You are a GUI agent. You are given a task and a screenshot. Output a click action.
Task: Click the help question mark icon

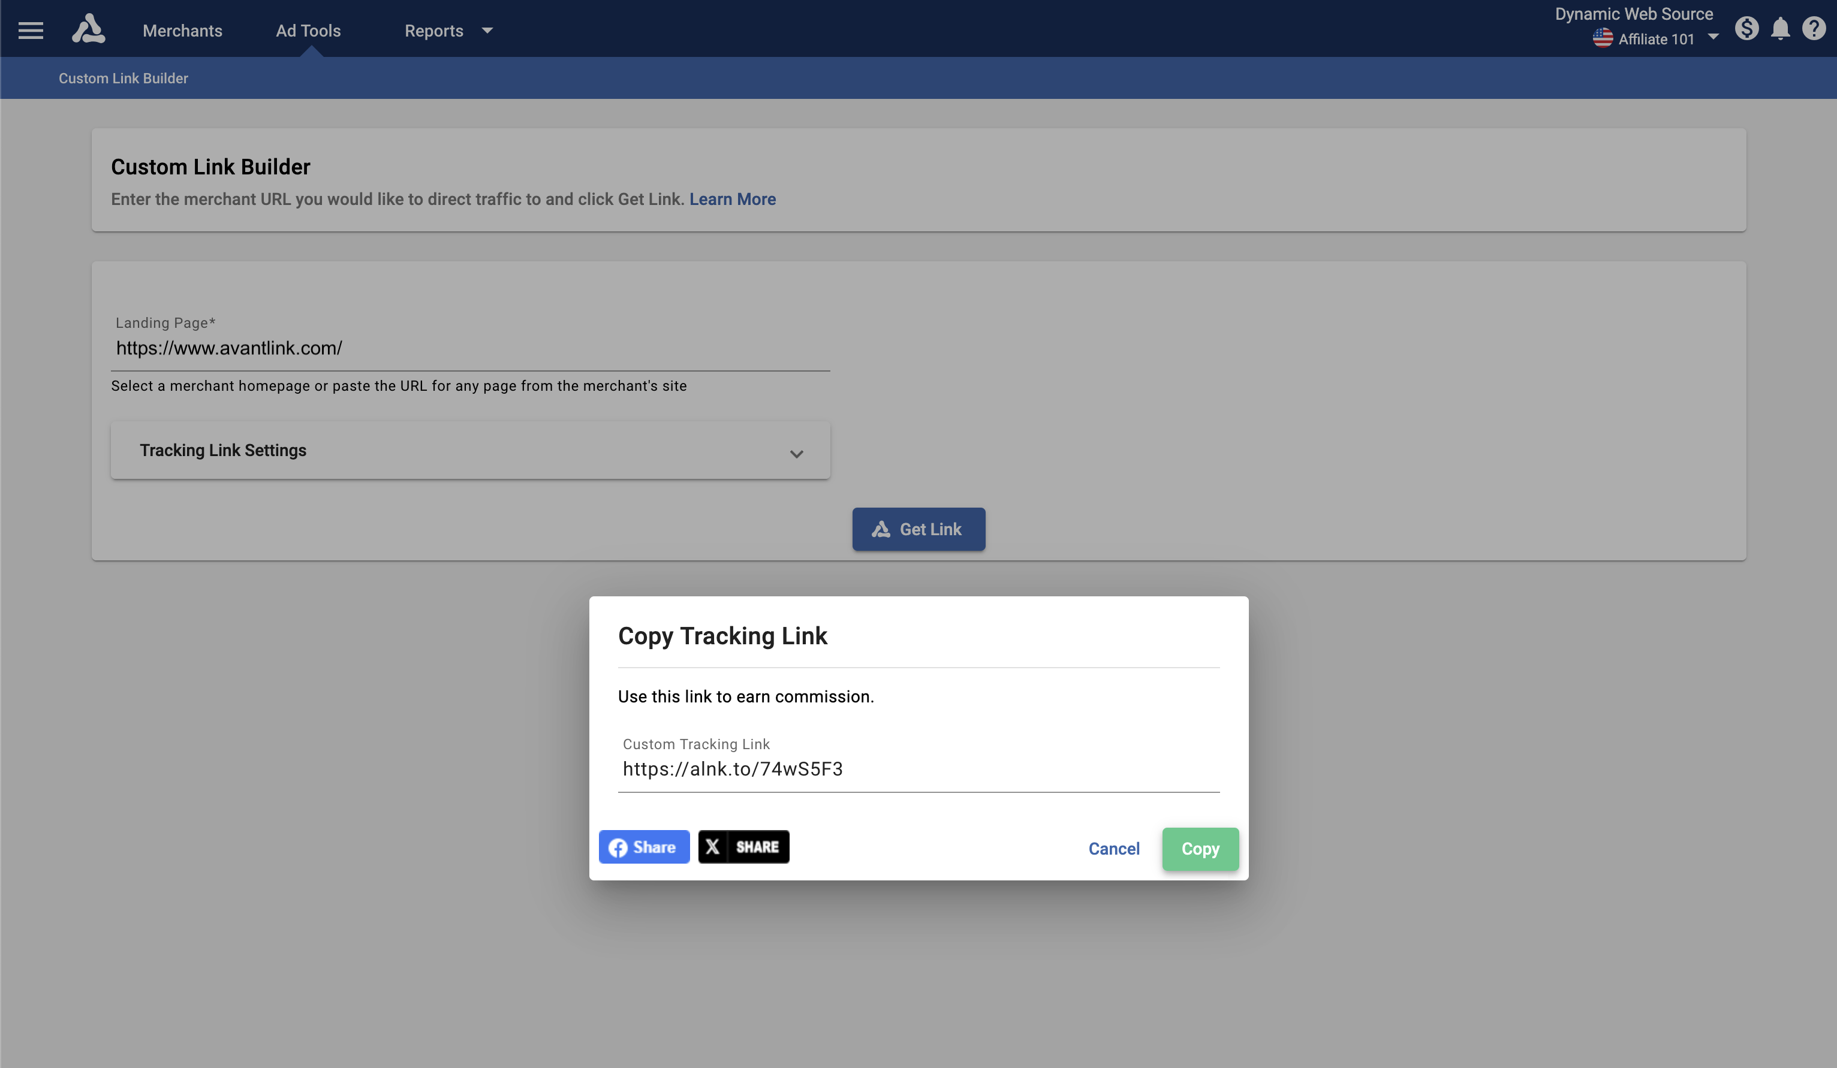point(1813,28)
